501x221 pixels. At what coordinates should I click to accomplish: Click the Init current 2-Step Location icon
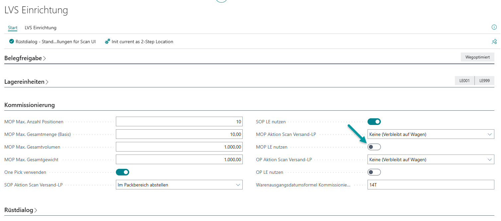(x=108, y=42)
